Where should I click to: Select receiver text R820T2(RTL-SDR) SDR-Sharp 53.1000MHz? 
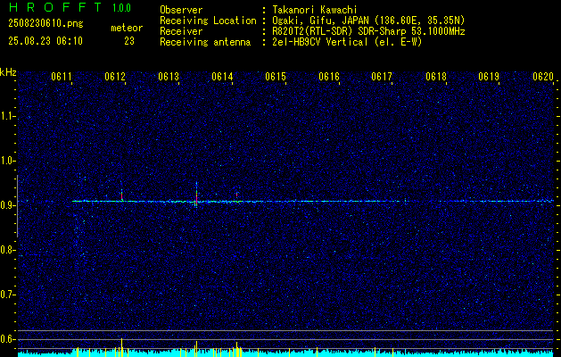[x=367, y=31]
